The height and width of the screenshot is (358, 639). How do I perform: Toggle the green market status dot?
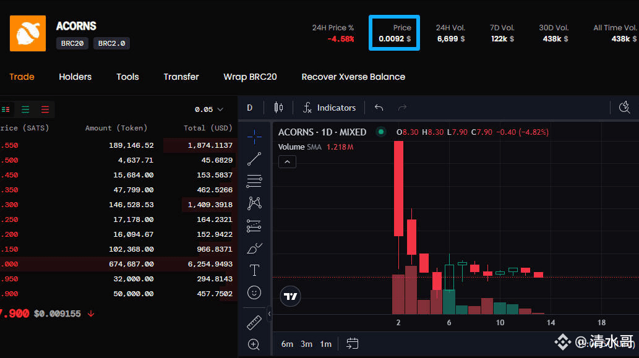click(381, 132)
